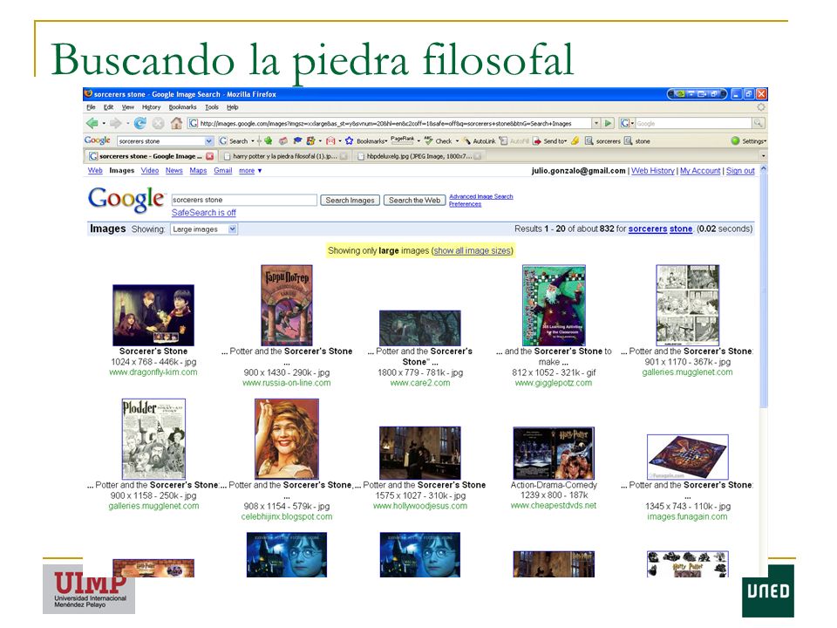This screenshot has width=837, height=628.
Task: Open the search engine selector dropdown
Action: point(633,123)
